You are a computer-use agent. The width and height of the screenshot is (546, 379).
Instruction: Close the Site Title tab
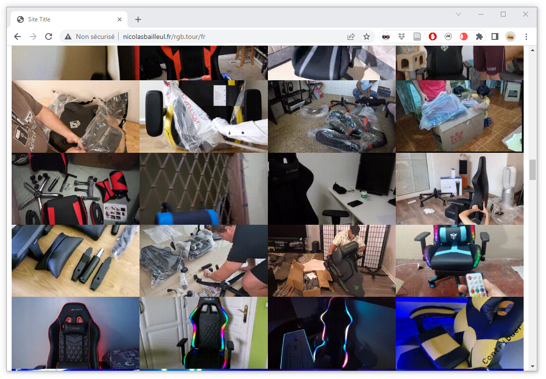tap(120, 19)
